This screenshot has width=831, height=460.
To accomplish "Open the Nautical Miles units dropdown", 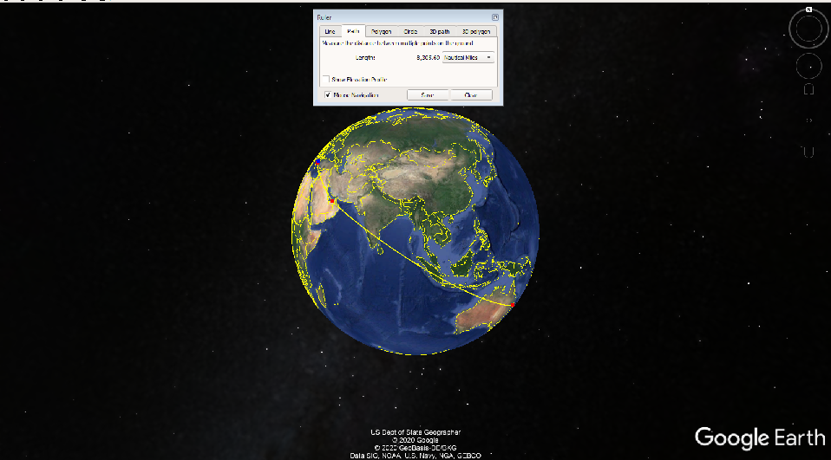I will click(468, 57).
